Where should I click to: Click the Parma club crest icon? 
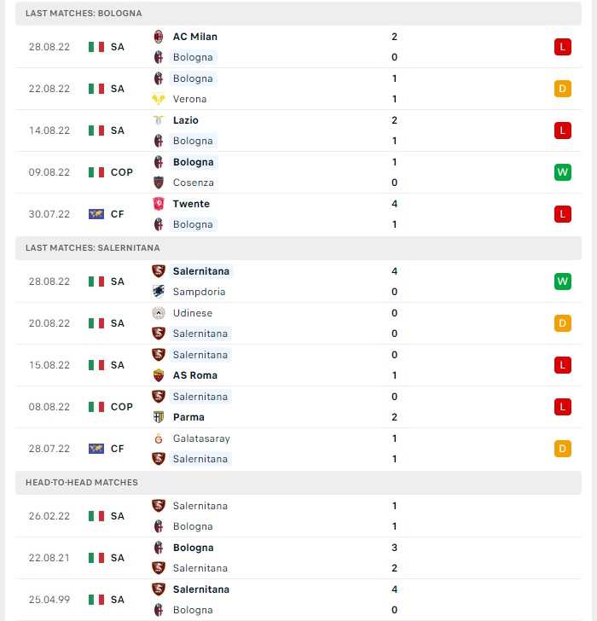159,416
